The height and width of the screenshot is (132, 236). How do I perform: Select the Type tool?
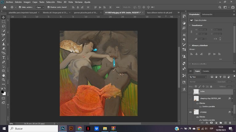pyautogui.click(x=3, y=58)
